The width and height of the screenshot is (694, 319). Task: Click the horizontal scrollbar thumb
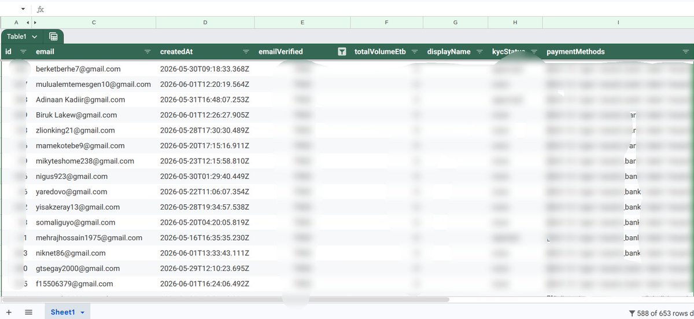[x=226, y=300]
